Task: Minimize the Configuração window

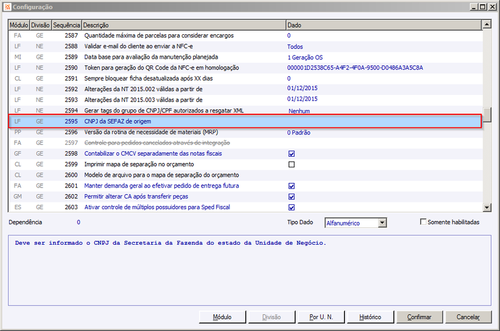Action: coord(474,7)
